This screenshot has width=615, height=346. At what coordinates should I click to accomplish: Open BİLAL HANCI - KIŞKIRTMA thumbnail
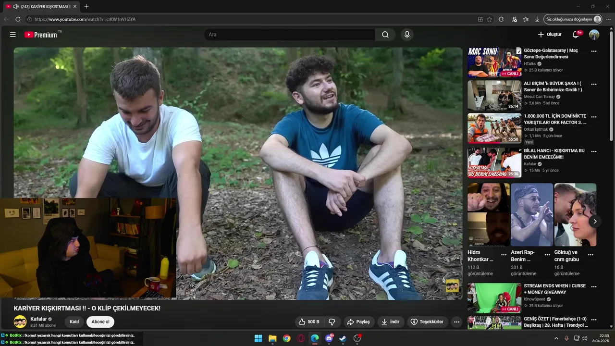pyautogui.click(x=494, y=162)
